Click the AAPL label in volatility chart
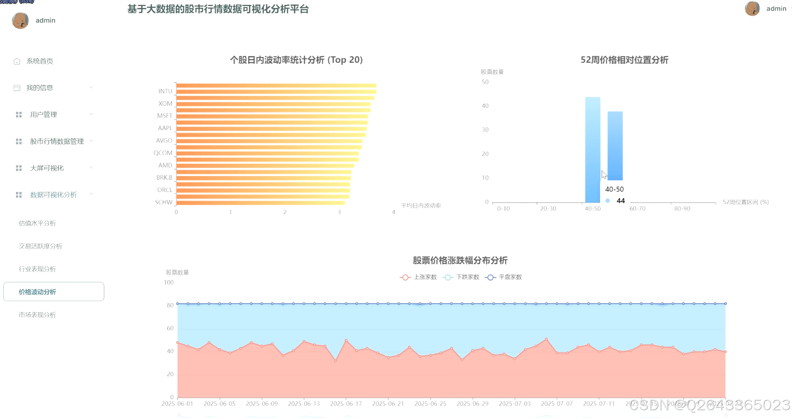This screenshot has height=418, width=792. click(165, 128)
